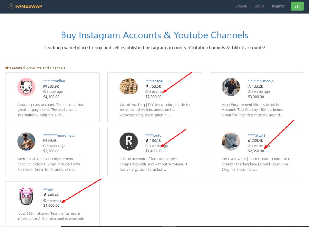Click Men's Fashion High Engagement description
Screen dimensions: 309x227
[49, 164]
